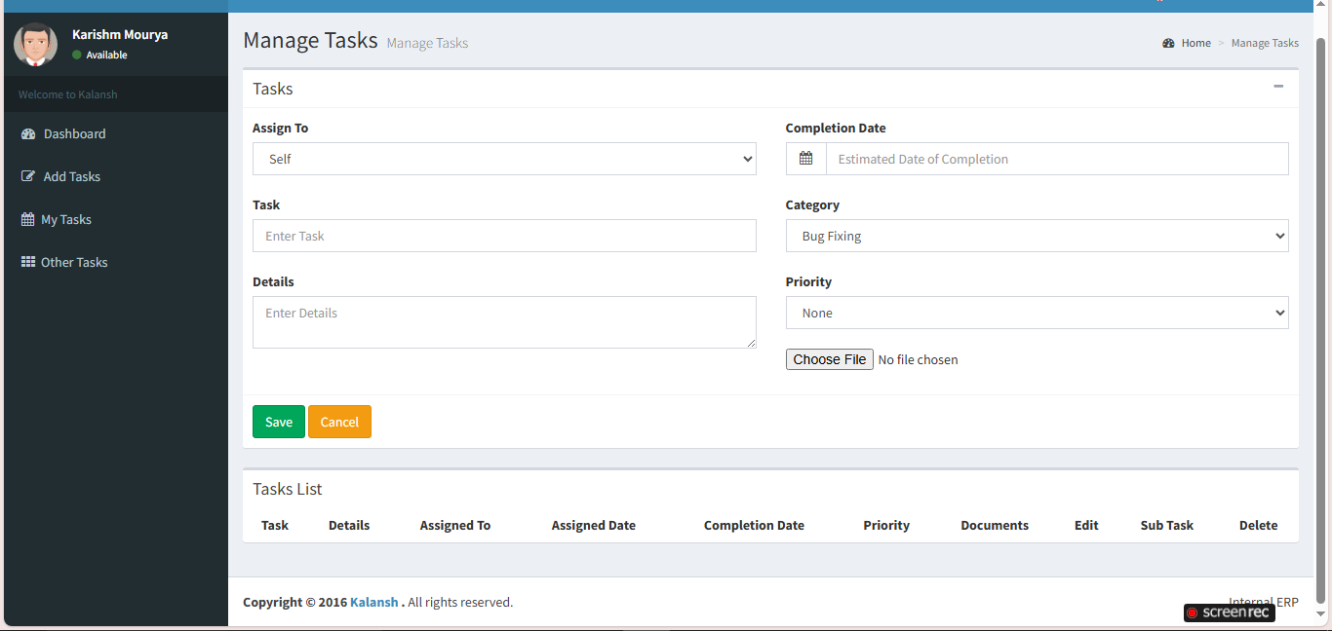Open the Assign To dropdown showing Self
1332x631 pixels.
point(504,159)
